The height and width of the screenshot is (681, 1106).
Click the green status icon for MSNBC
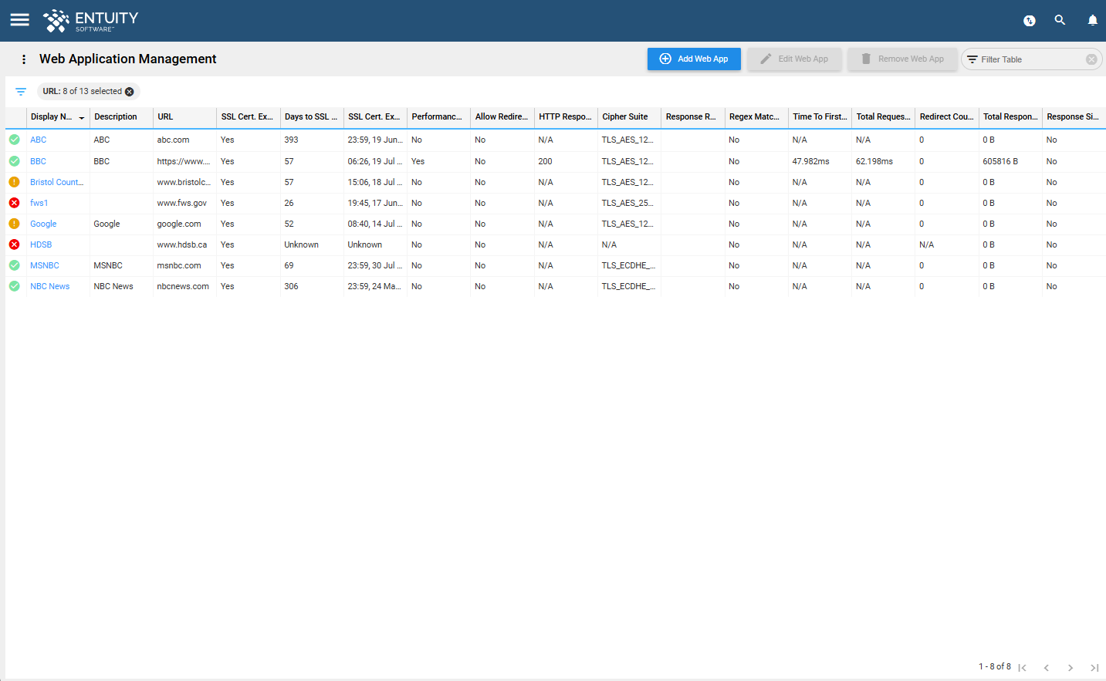14,265
